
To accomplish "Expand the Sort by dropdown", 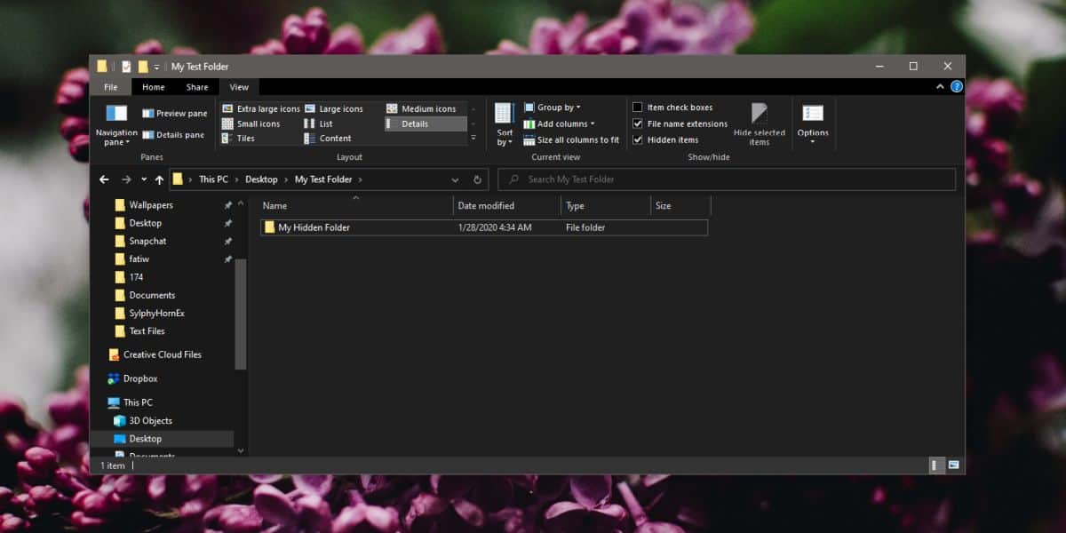I will (505, 125).
